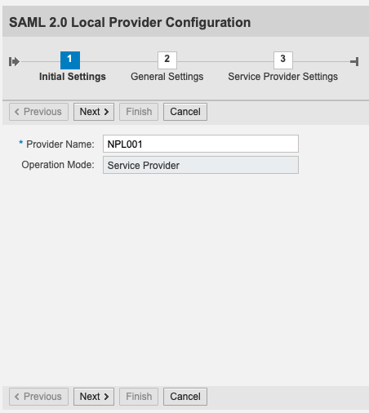The image size is (369, 413).
Task: Click Previous button in the footer toolbar
Action: [38, 397]
